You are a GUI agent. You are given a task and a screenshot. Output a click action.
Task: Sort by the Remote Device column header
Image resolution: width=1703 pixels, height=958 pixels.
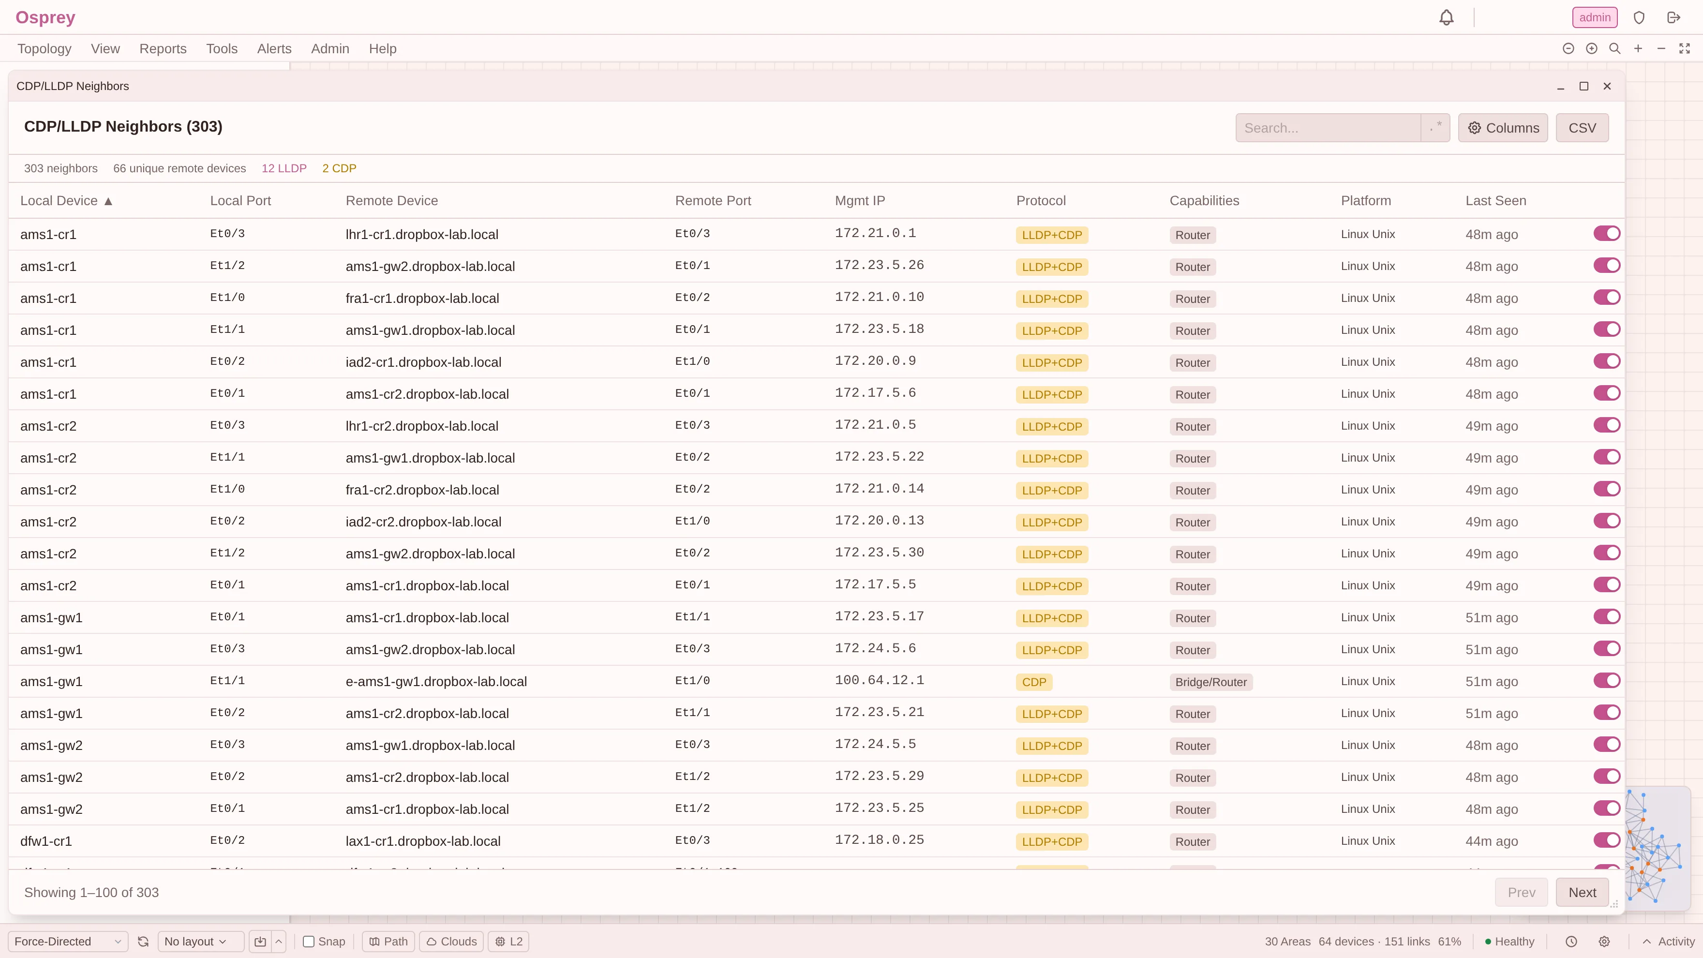pyautogui.click(x=392, y=201)
